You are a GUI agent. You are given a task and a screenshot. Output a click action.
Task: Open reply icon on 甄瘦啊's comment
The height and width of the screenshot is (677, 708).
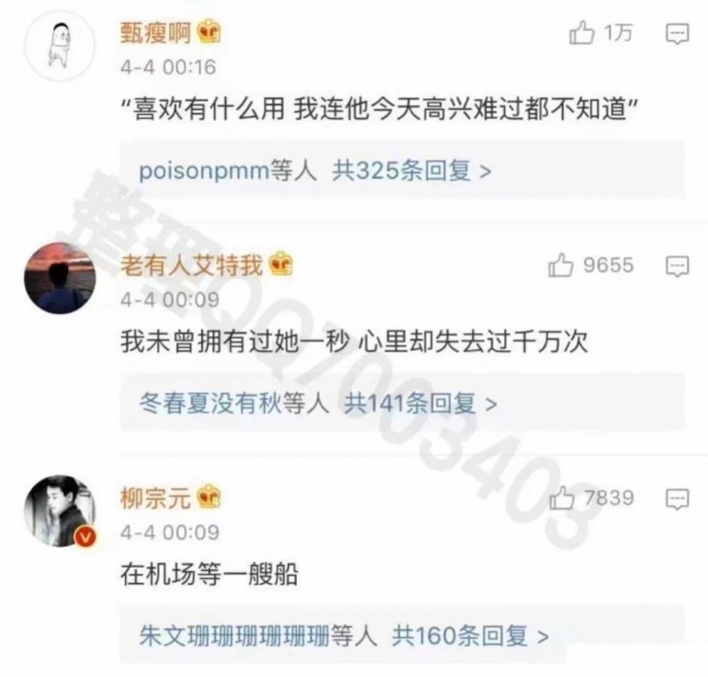678,34
